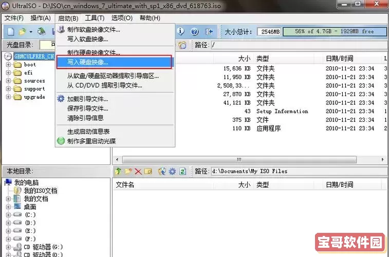The height and width of the screenshot is (257, 389).
Task: Click the info icon in toolbar
Action: click(x=180, y=31)
